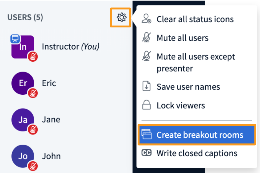The height and width of the screenshot is (173, 260).
Task: Click the CC closed captions icon
Action: (147, 153)
